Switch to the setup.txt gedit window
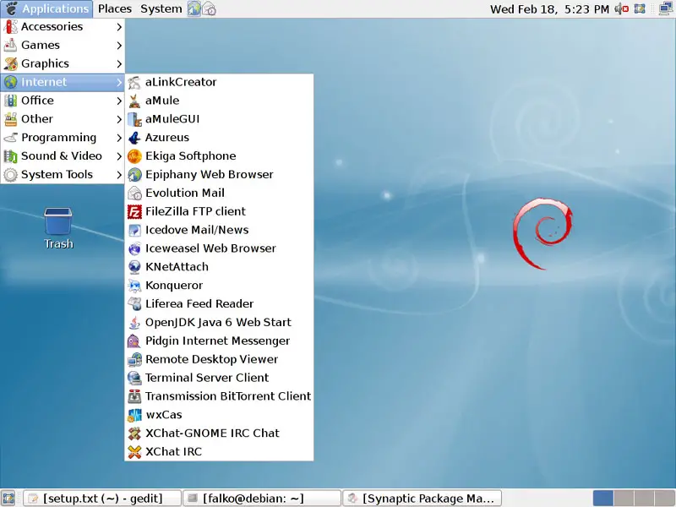This screenshot has width=676, height=507. pyautogui.click(x=101, y=499)
